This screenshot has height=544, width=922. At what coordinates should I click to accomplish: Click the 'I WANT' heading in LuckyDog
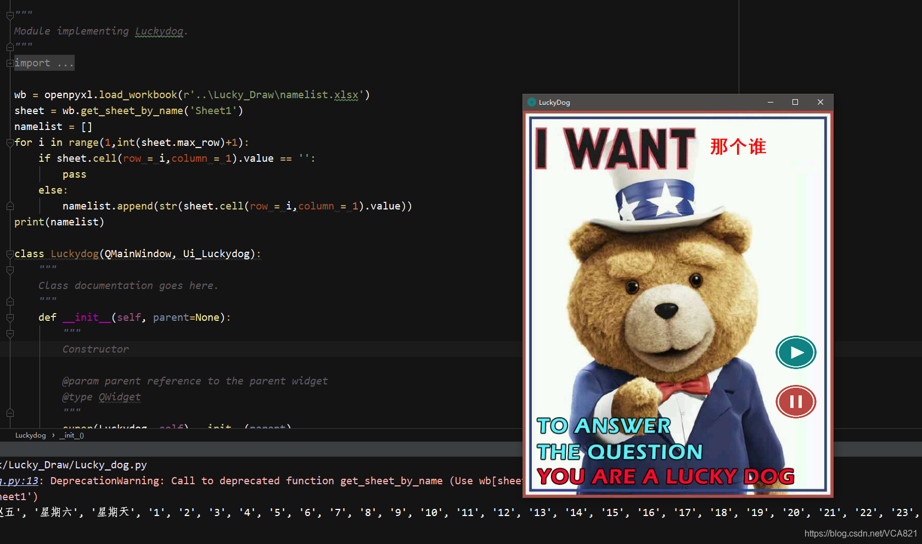616,148
